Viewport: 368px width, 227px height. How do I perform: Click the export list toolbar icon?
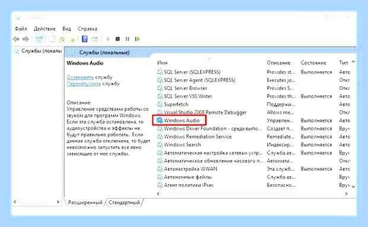pyautogui.click(x=72, y=39)
